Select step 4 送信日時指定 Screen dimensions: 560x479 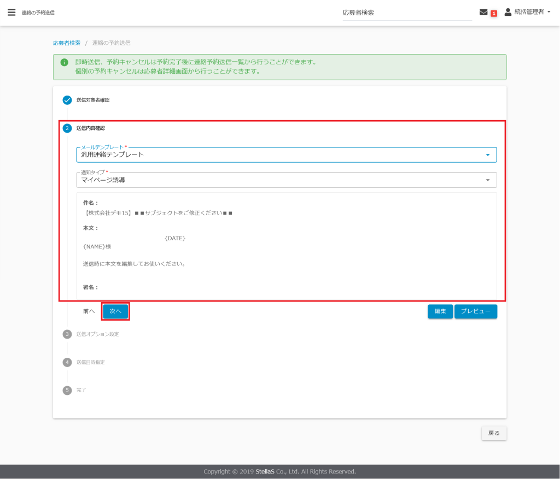[x=67, y=362]
